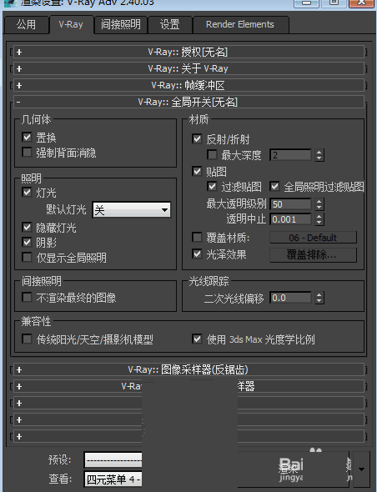Expand the V-Ray:: 授权[无名] rollout
This screenshot has height=492, width=377.
[x=188, y=52]
